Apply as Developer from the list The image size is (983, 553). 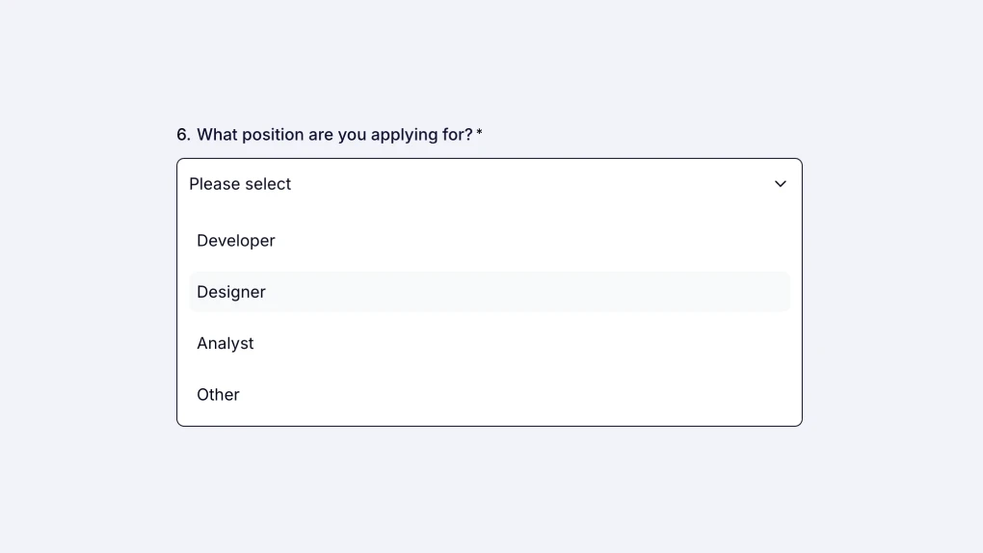pos(236,241)
